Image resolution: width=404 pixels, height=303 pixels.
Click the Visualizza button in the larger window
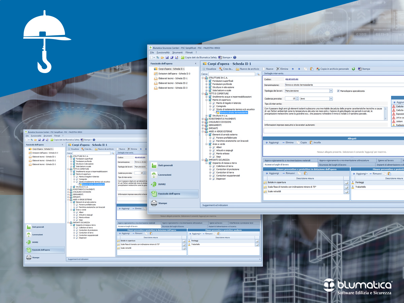[209, 69]
